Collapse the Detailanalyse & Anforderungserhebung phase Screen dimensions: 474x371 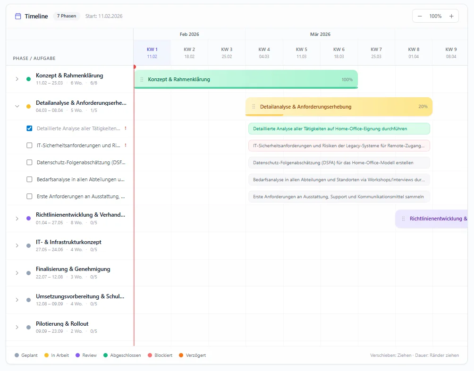click(x=17, y=106)
